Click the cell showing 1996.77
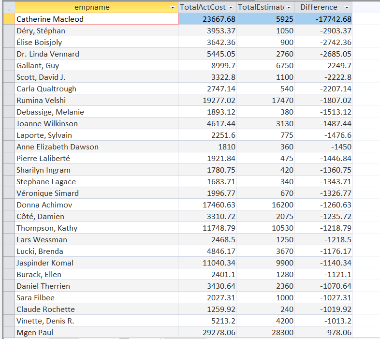Viewport: 380px width, 339px height. click(x=207, y=193)
